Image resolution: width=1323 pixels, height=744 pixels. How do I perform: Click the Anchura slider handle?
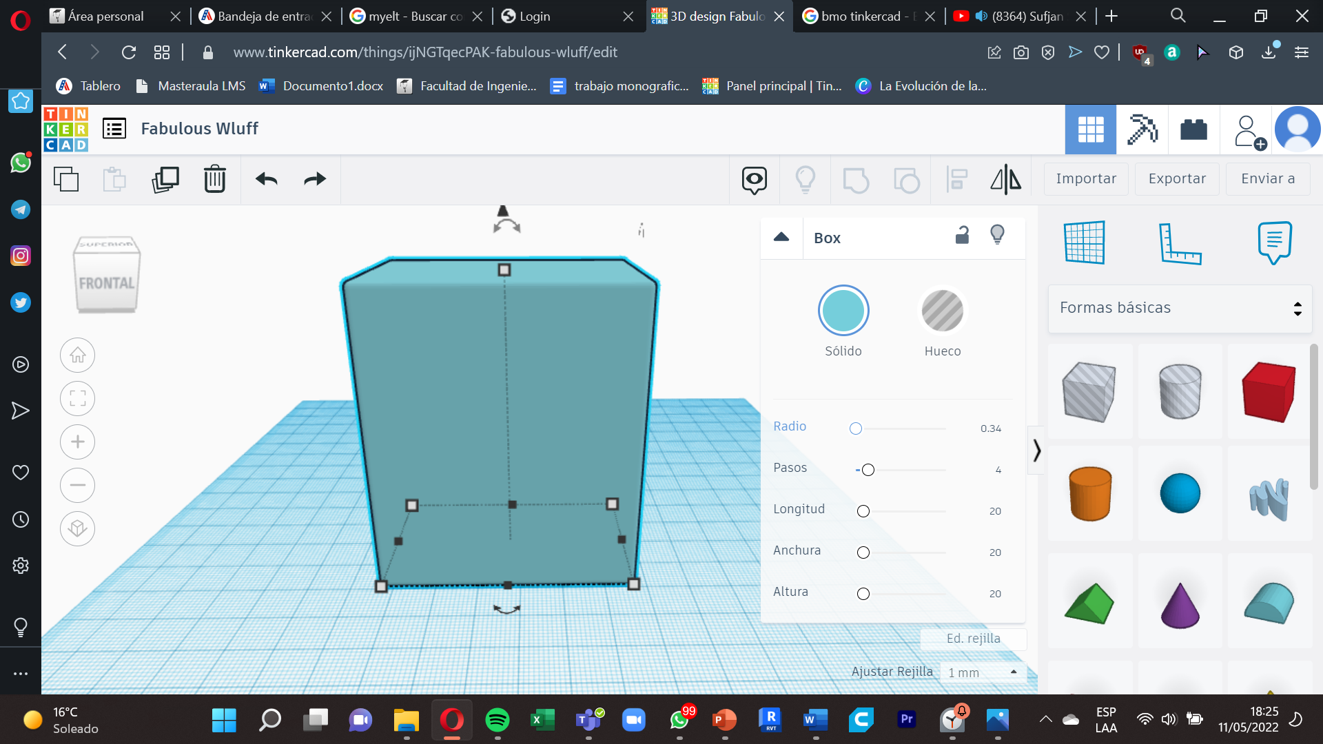coord(863,552)
